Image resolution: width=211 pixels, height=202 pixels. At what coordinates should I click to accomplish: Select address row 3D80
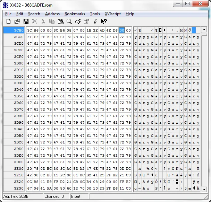14,116
